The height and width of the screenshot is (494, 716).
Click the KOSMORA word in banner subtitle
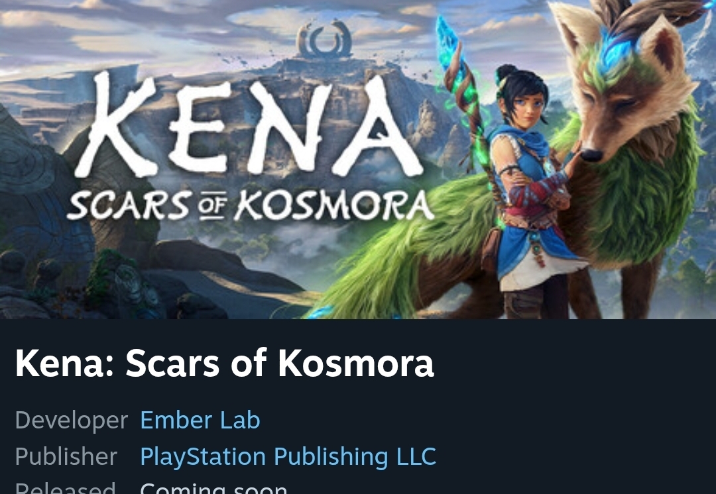(334, 206)
